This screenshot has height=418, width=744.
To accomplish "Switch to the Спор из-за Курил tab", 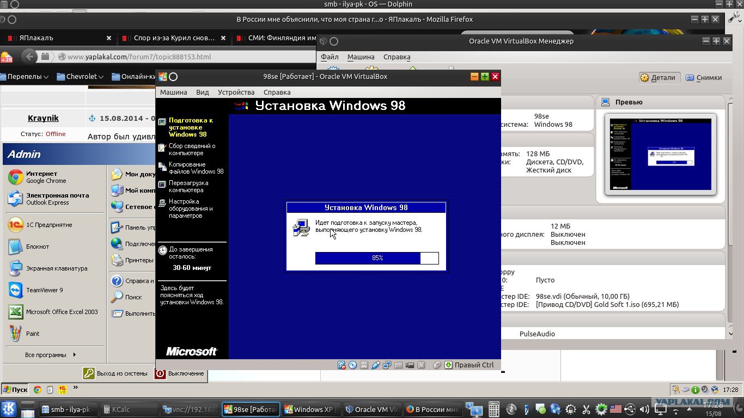I will coord(174,38).
